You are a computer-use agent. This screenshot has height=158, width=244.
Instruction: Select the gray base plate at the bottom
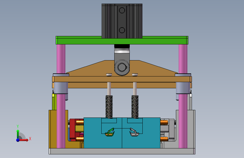(x=122, y=151)
